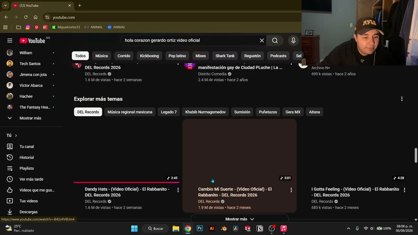Reload the YouTube page
Viewport: 418px width, 235px height.
(26, 17)
